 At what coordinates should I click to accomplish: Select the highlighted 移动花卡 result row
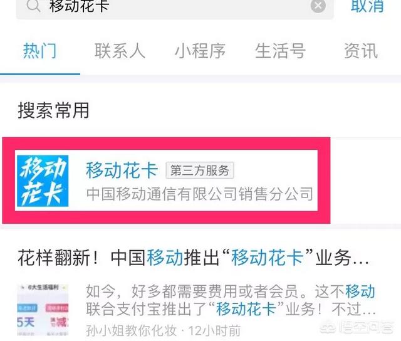(x=166, y=181)
